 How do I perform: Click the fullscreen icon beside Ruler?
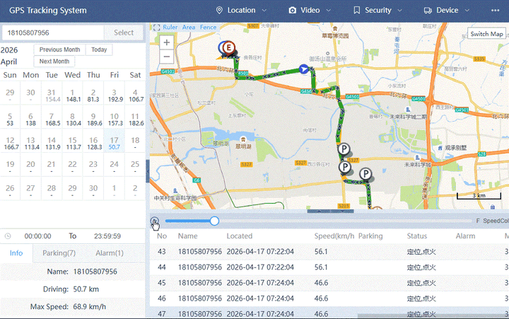click(156, 28)
